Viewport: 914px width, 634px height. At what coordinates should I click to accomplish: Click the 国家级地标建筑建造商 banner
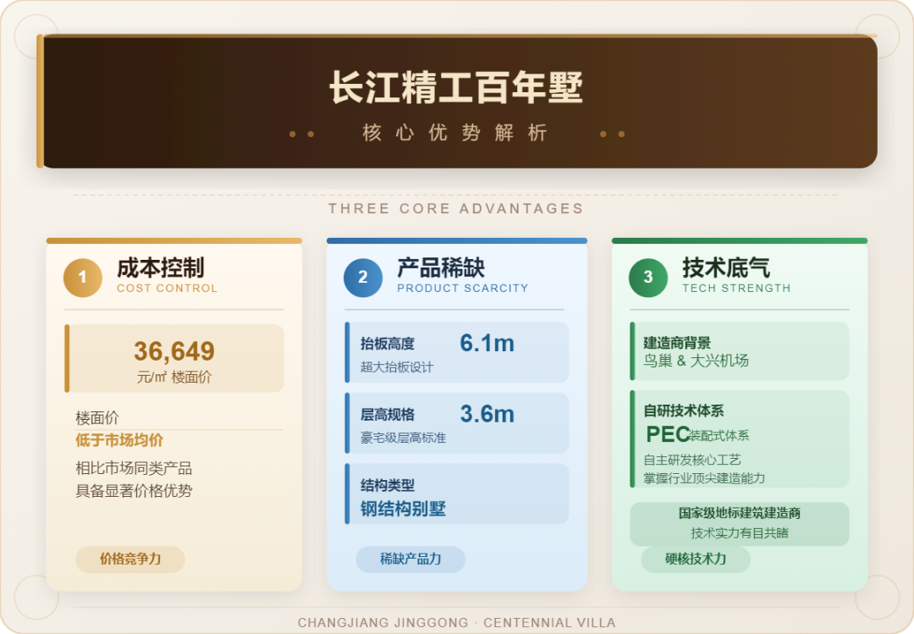(x=739, y=523)
